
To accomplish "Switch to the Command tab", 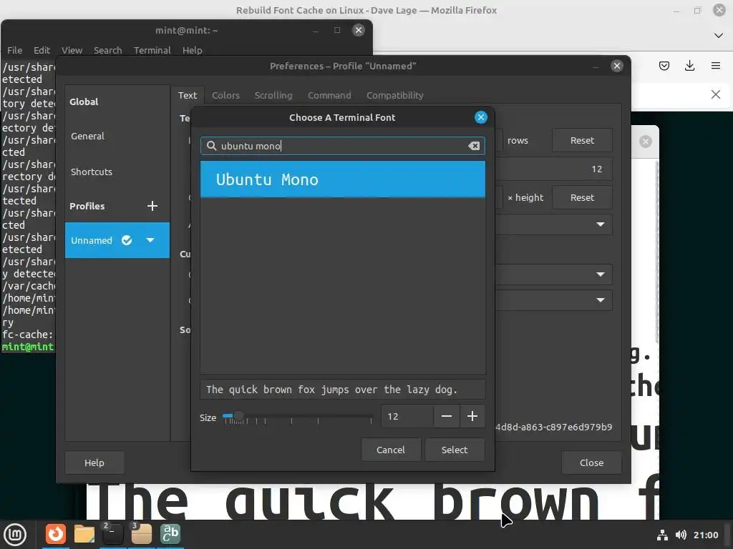I will pos(329,95).
